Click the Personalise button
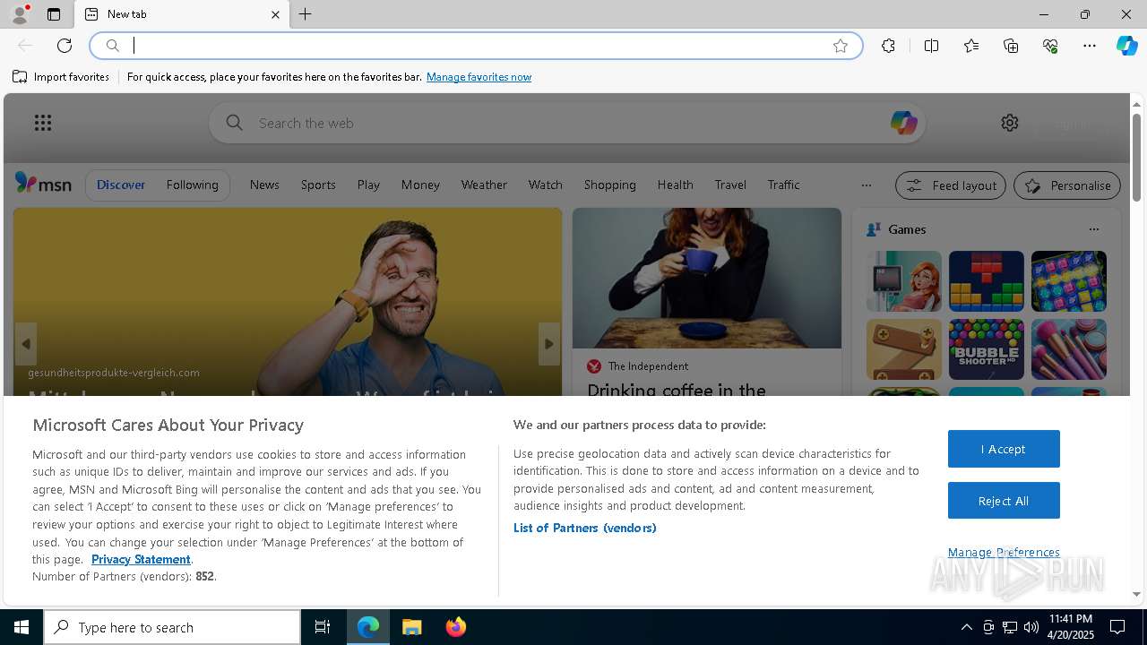 (1067, 185)
